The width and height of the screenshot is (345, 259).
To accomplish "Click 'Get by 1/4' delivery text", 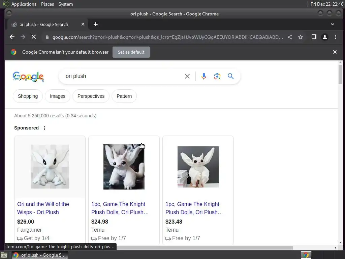I will click(36, 238).
